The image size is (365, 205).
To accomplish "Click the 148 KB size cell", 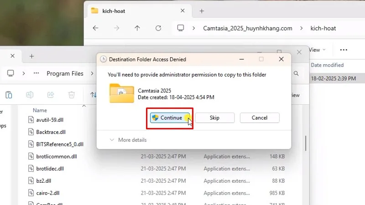I will pyautogui.click(x=277, y=156).
